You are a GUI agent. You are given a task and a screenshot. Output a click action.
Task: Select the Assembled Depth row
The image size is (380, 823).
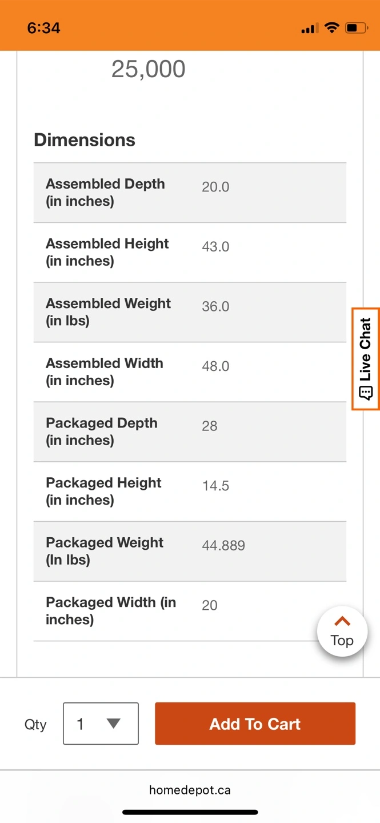190,193
